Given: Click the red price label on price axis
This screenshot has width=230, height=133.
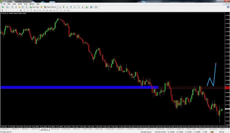Looking at the screenshot, I should 227,88.
